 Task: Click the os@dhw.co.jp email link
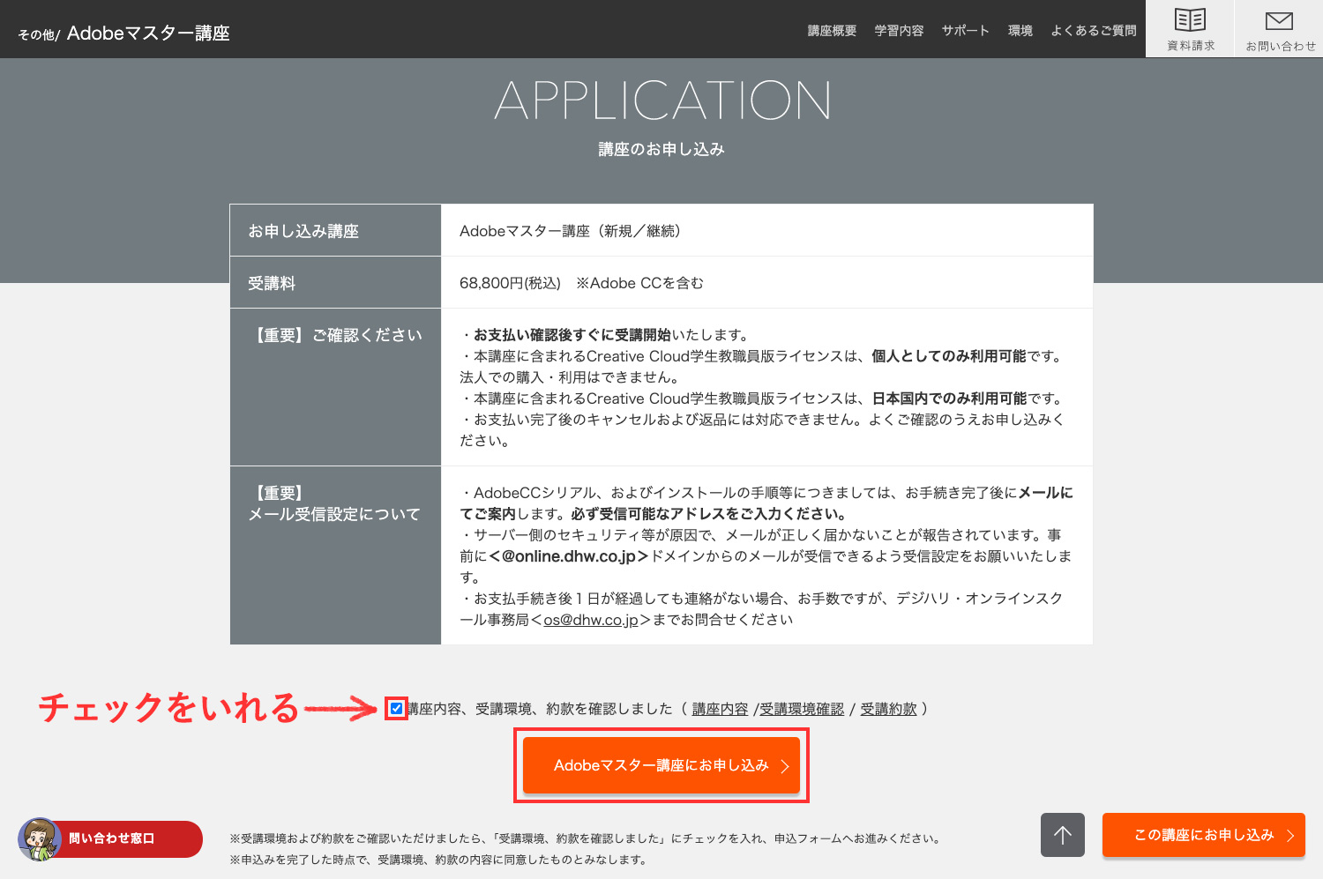pos(591,620)
